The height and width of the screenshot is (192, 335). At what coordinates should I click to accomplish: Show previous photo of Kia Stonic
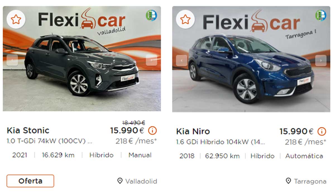(x=12, y=60)
